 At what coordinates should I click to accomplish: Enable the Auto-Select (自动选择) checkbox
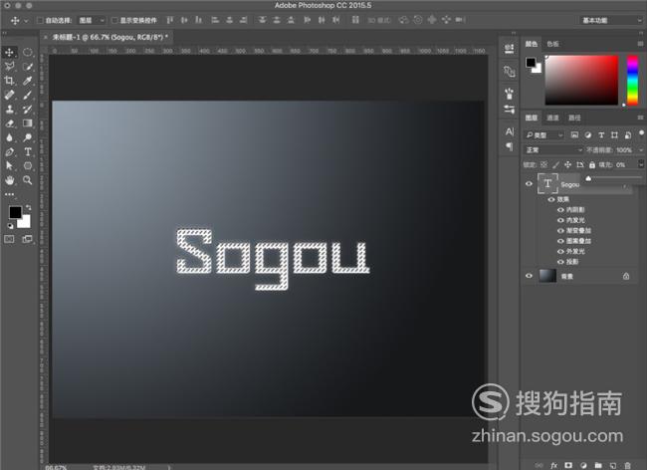pos(40,20)
